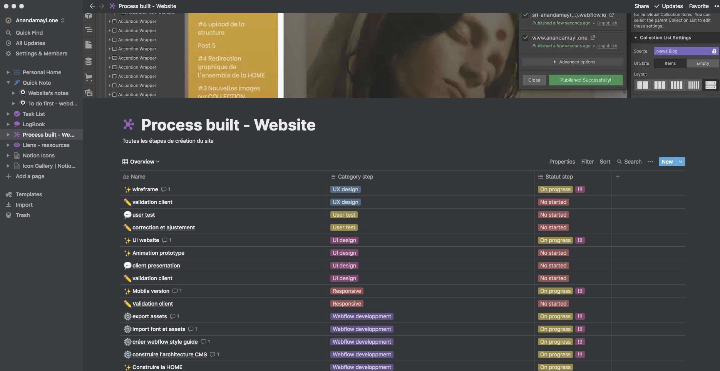Open the dropdown arrow next to New
Screen dimensions: 720x371
681,162
